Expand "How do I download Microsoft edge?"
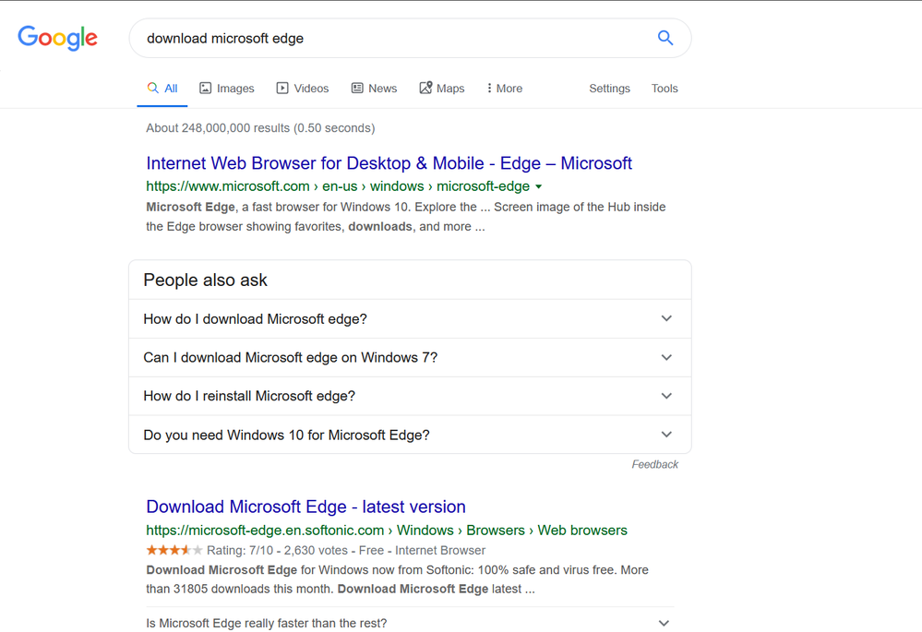 coord(666,318)
